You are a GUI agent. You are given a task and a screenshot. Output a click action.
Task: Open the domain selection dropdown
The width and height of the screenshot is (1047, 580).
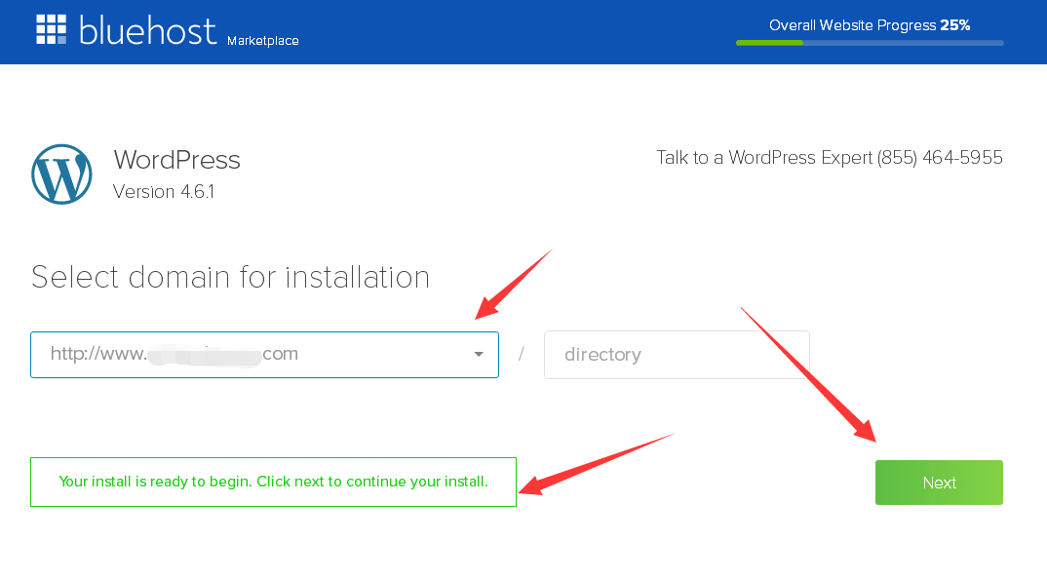pyautogui.click(x=264, y=355)
